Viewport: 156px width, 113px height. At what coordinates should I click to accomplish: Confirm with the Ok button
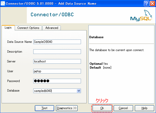102,108
